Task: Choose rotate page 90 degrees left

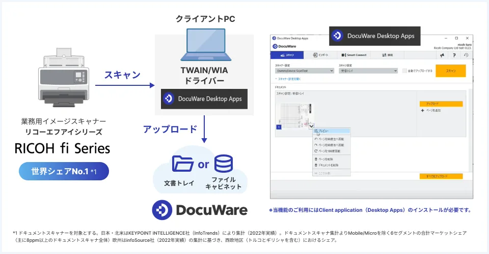Action: (x=332, y=139)
